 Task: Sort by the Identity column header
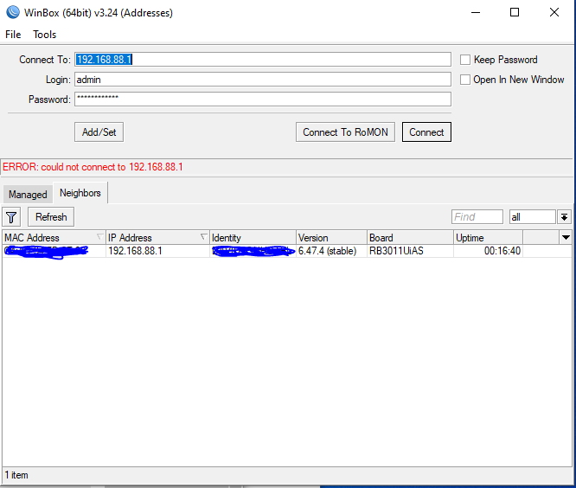253,237
